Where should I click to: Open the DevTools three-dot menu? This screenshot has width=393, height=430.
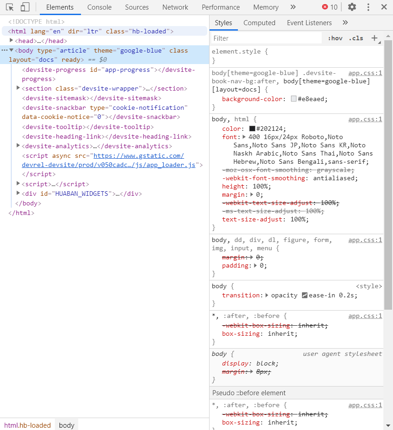(x=368, y=7)
